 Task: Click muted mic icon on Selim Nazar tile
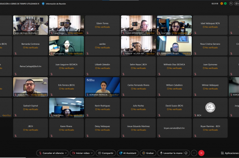pyautogui.click(x=124, y=74)
